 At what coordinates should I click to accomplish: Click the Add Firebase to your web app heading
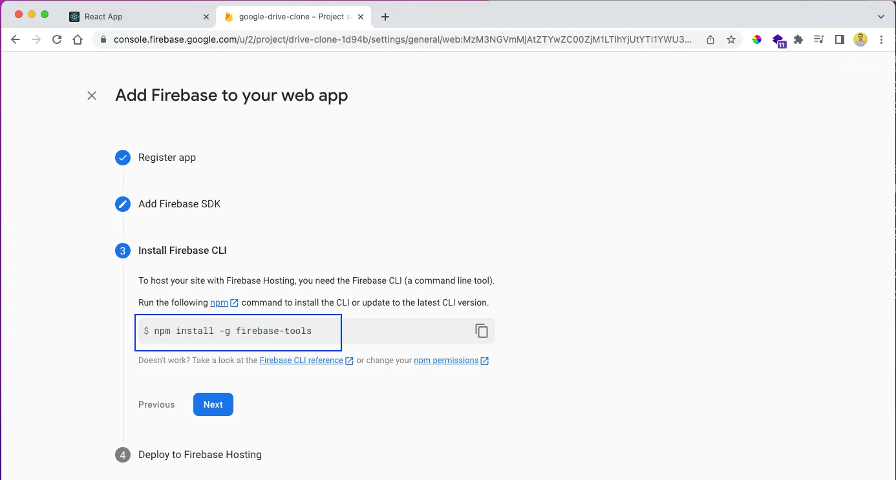pos(231,96)
